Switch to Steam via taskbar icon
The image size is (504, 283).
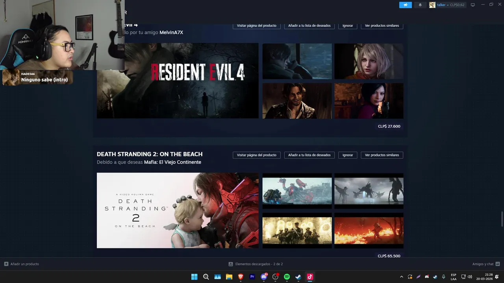(298, 277)
